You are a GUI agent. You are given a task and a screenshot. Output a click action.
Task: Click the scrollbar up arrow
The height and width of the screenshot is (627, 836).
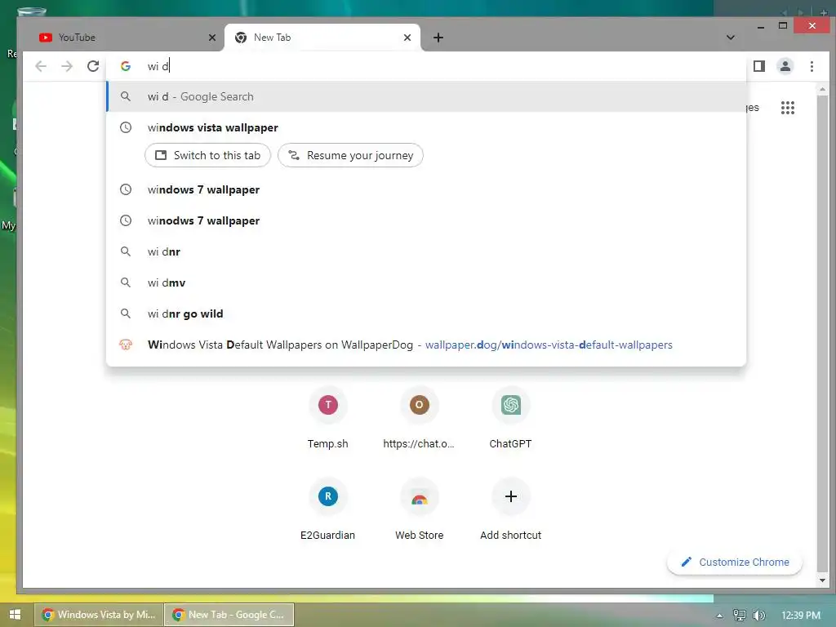pos(822,89)
